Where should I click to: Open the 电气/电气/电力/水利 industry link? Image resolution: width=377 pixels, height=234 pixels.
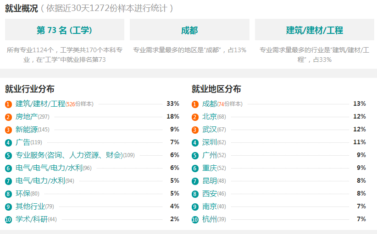pos(49,168)
